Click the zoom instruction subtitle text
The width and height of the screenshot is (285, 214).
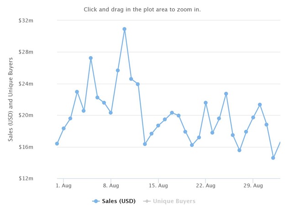pyautogui.click(x=142, y=10)
